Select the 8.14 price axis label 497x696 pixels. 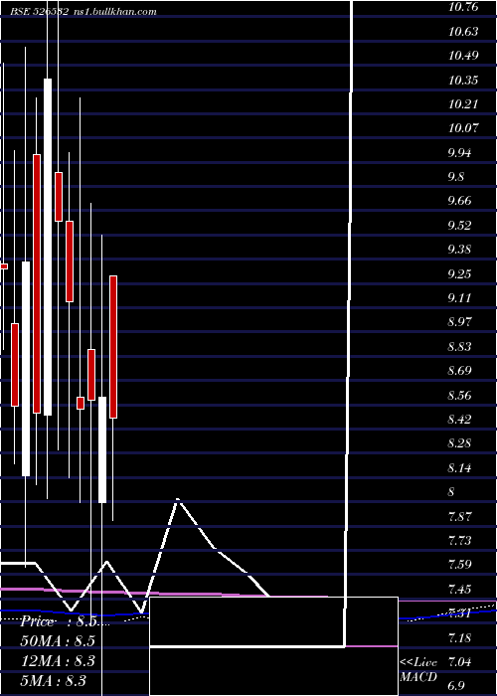point(459,467)
